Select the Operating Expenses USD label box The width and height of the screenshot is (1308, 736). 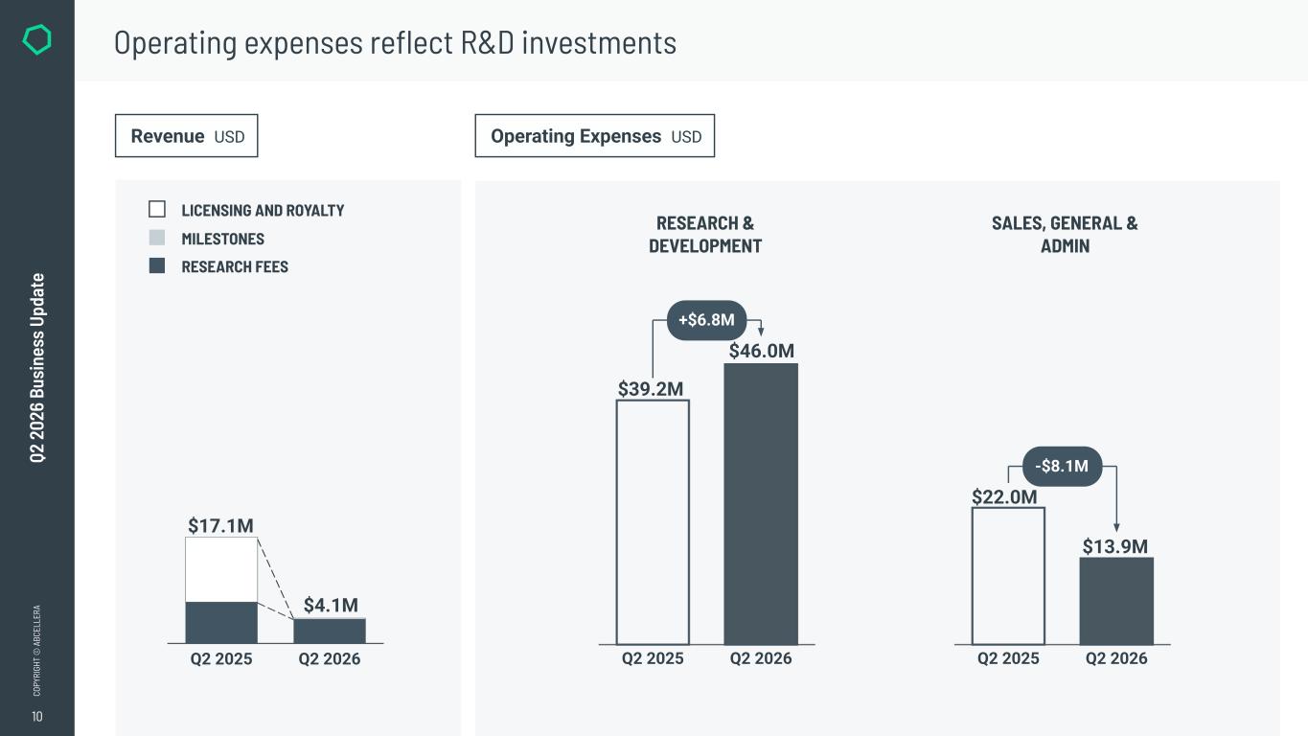click(x=595, y=136)
